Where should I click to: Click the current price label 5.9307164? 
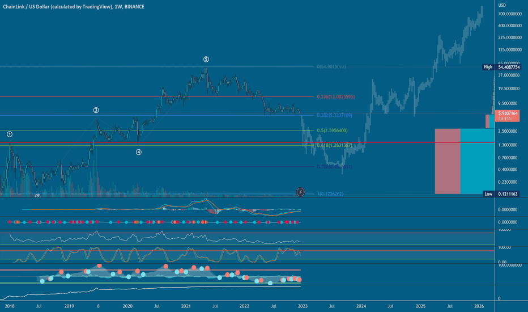point(508,116)
